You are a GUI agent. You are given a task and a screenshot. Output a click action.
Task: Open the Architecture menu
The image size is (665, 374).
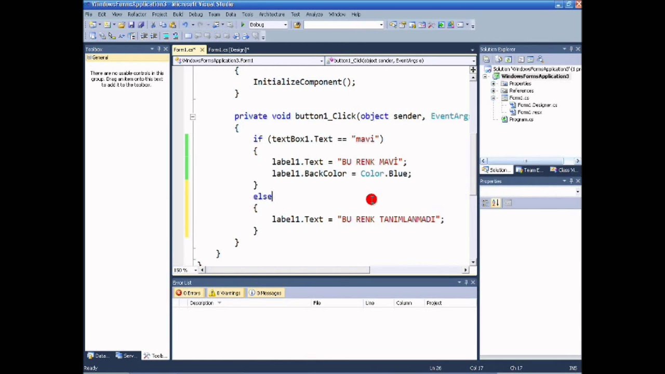[272, 15]
